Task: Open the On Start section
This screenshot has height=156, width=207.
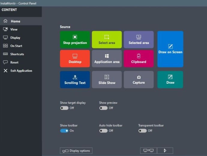Action: [21, 46]
